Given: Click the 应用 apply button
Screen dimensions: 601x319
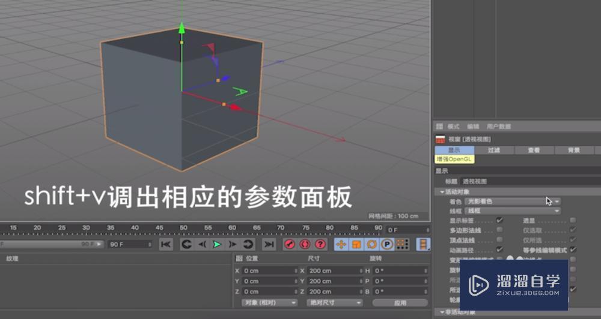Looking at the screenshot, I should point(400,303).
